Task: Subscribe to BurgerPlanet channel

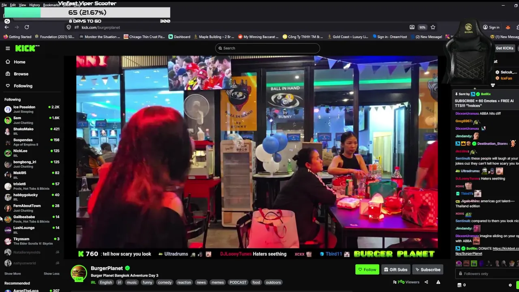Action: click(x=427, y=270)
